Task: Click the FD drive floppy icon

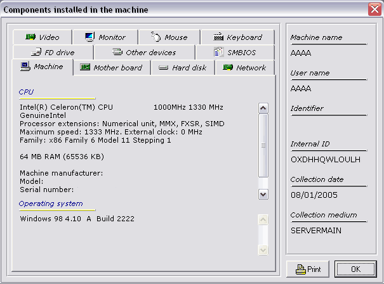Action: click(x=36, y=52)
